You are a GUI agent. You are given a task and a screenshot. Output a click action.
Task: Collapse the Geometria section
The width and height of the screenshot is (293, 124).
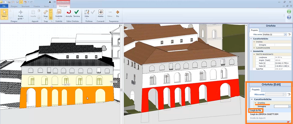tap(251, 51)
